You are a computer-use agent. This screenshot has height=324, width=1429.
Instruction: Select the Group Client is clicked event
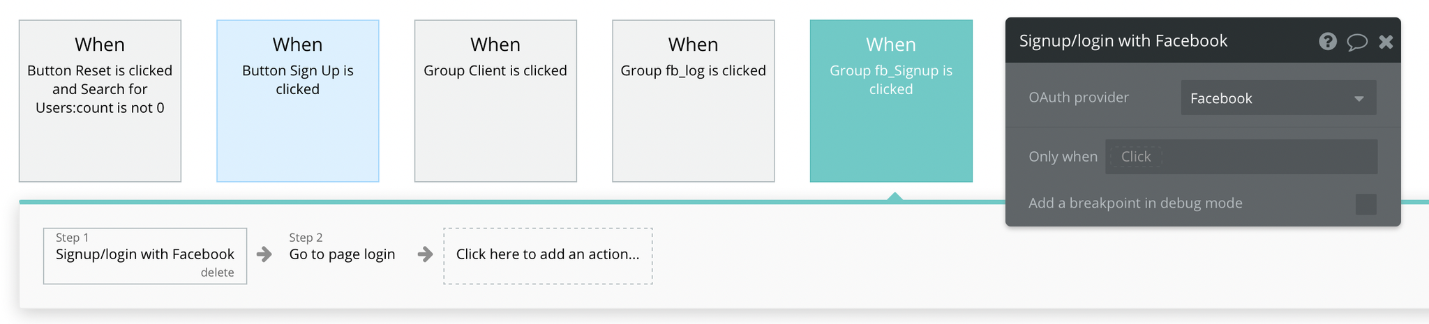[495, 101]
